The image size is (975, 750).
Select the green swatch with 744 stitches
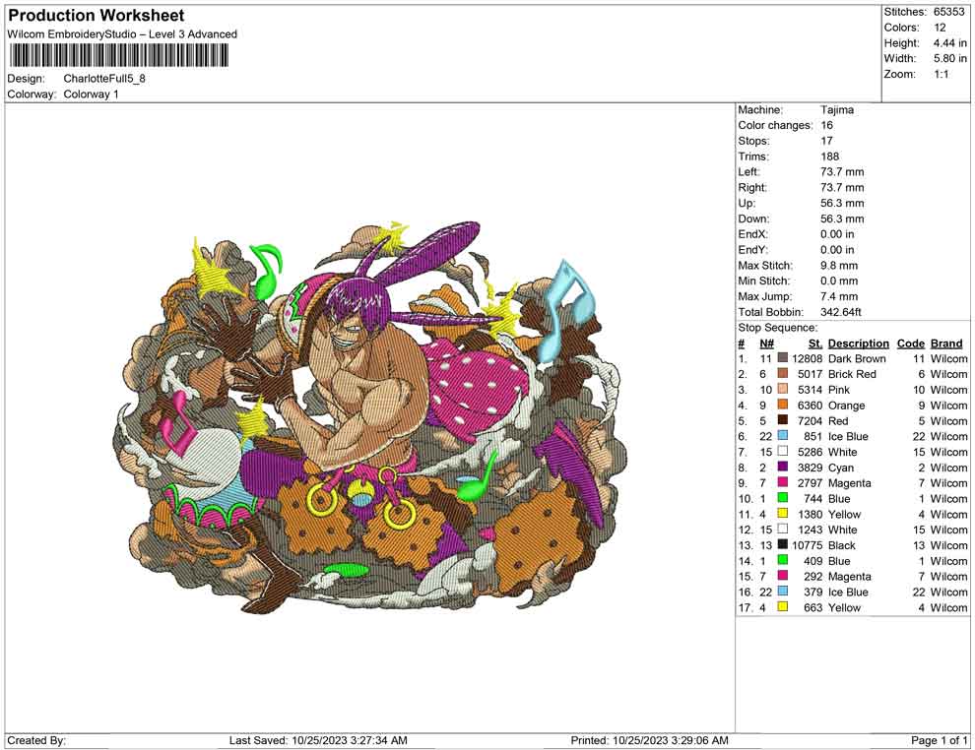coord(783,498)
